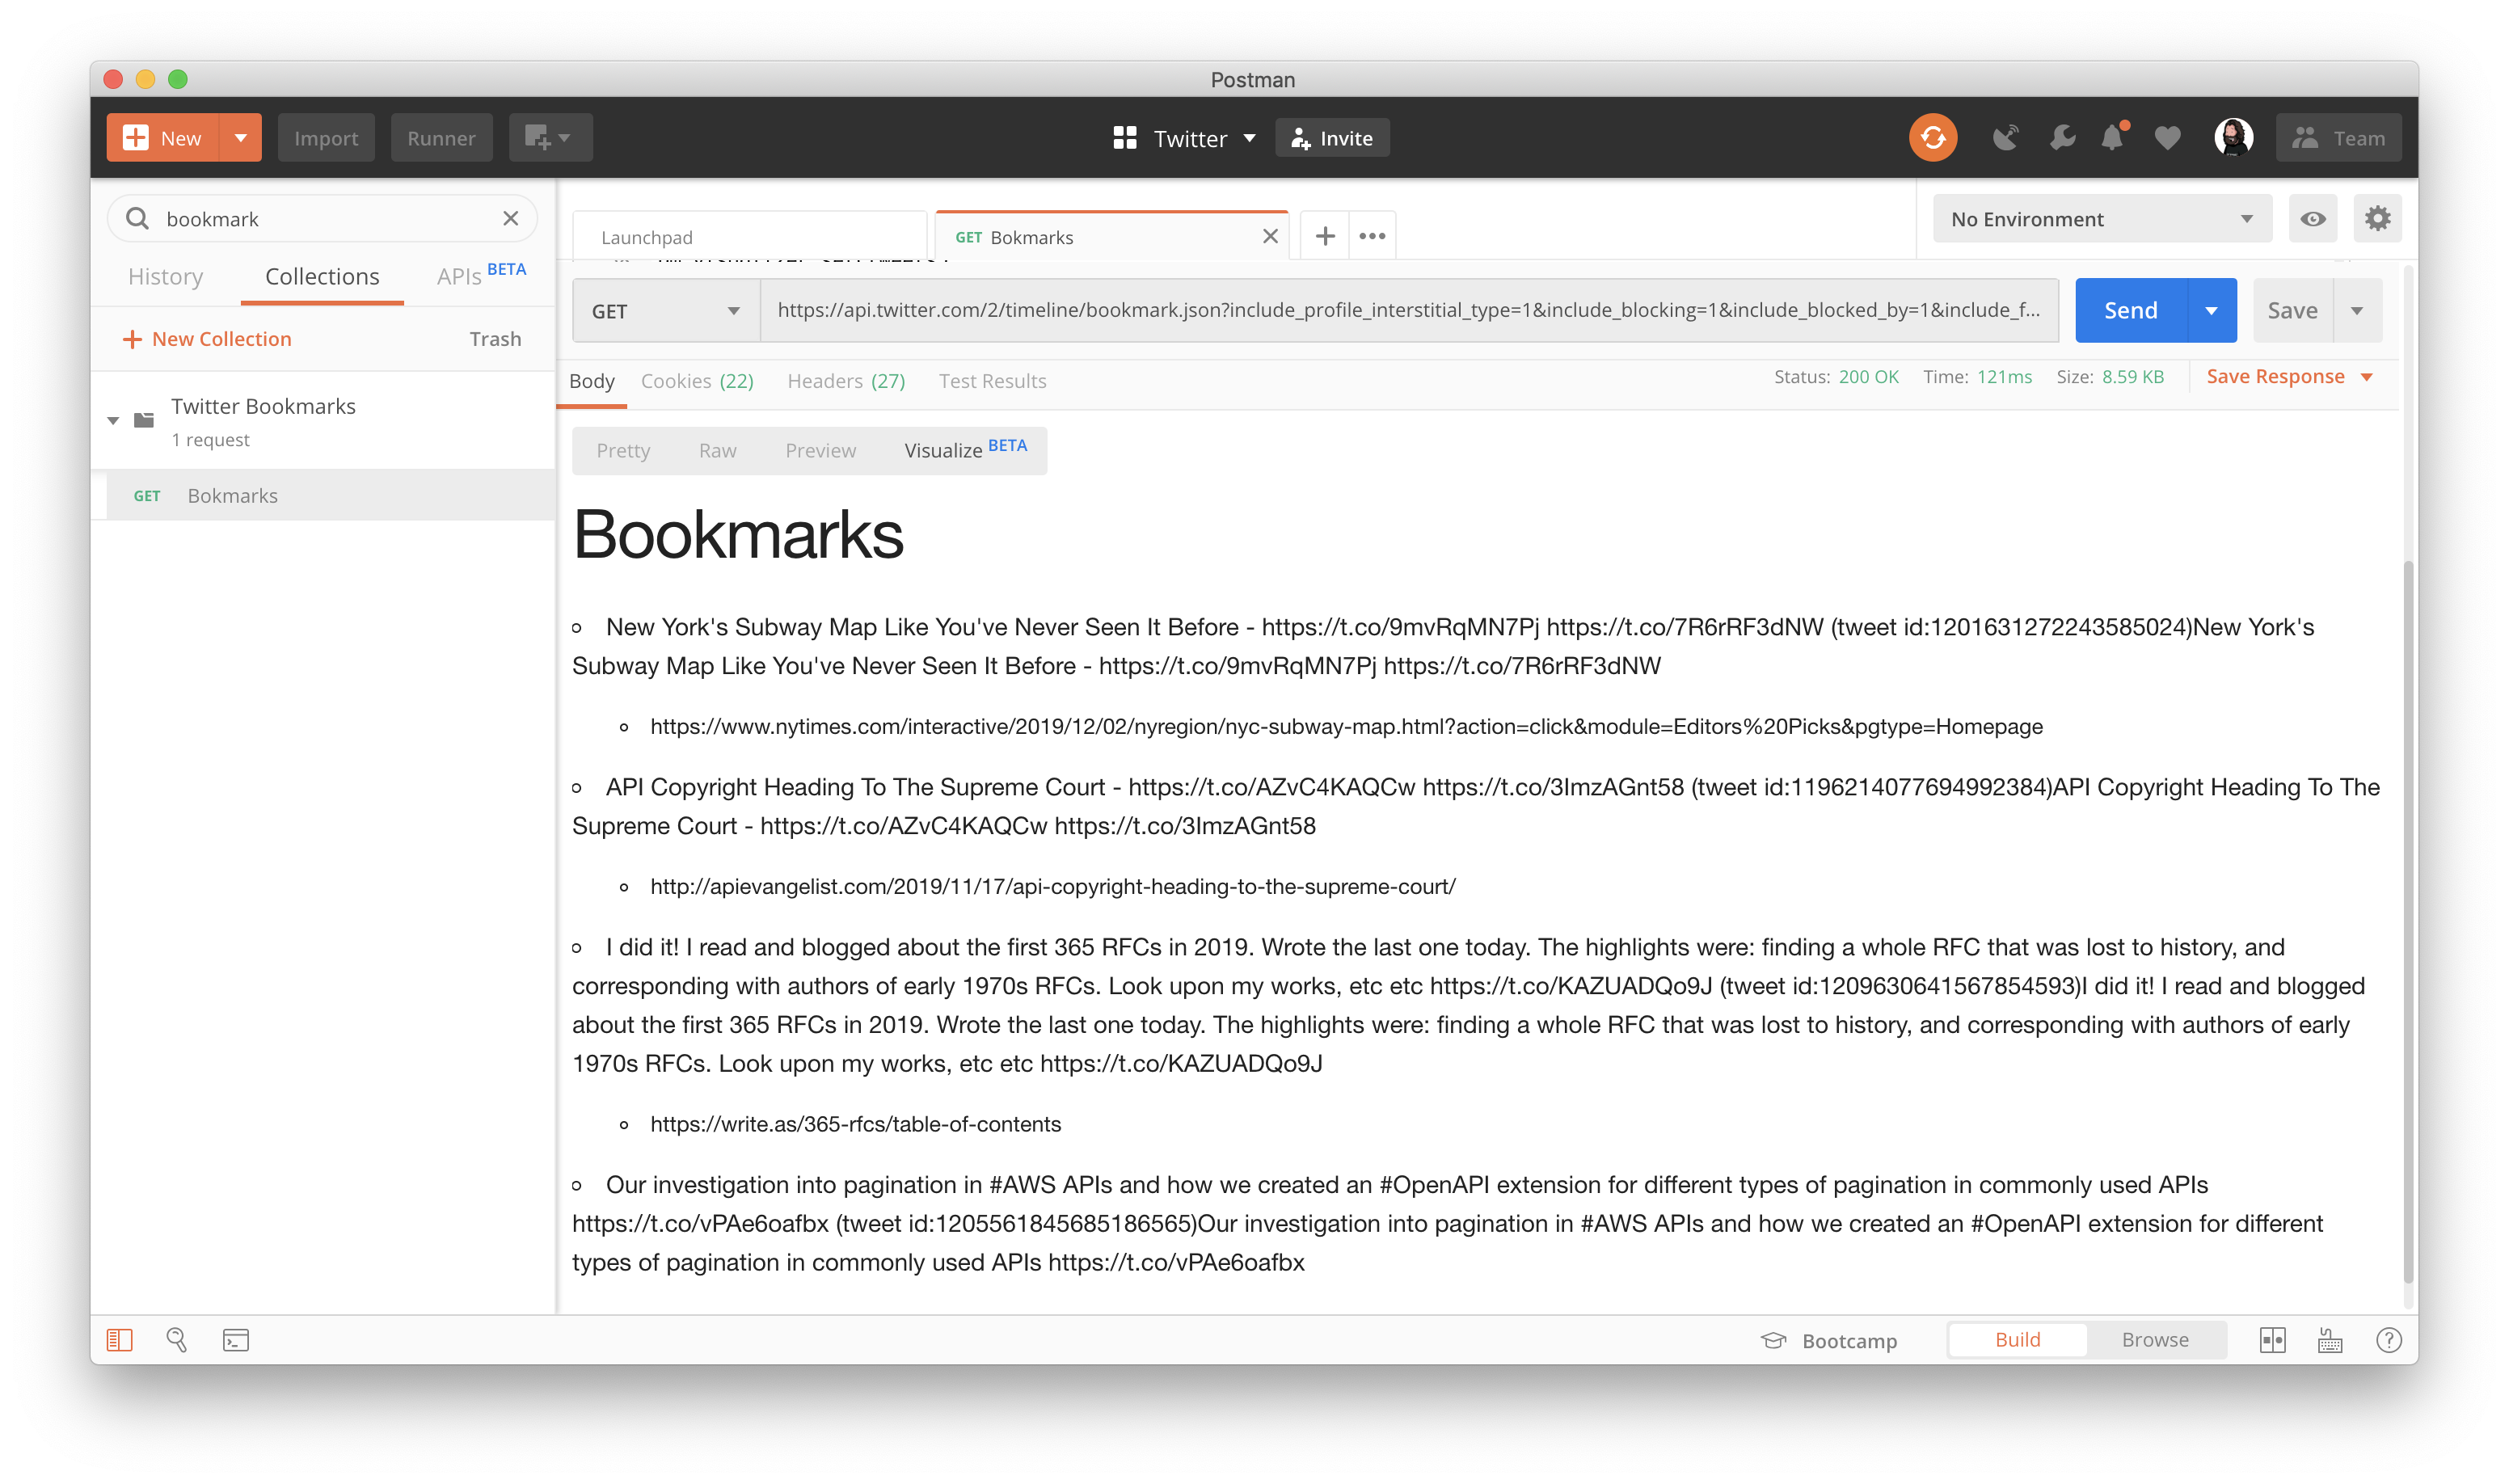Switch to the Launchpad tab
Image resolution: width=2509 pixels, height=1484 pixels.
(x=750, y=237)
